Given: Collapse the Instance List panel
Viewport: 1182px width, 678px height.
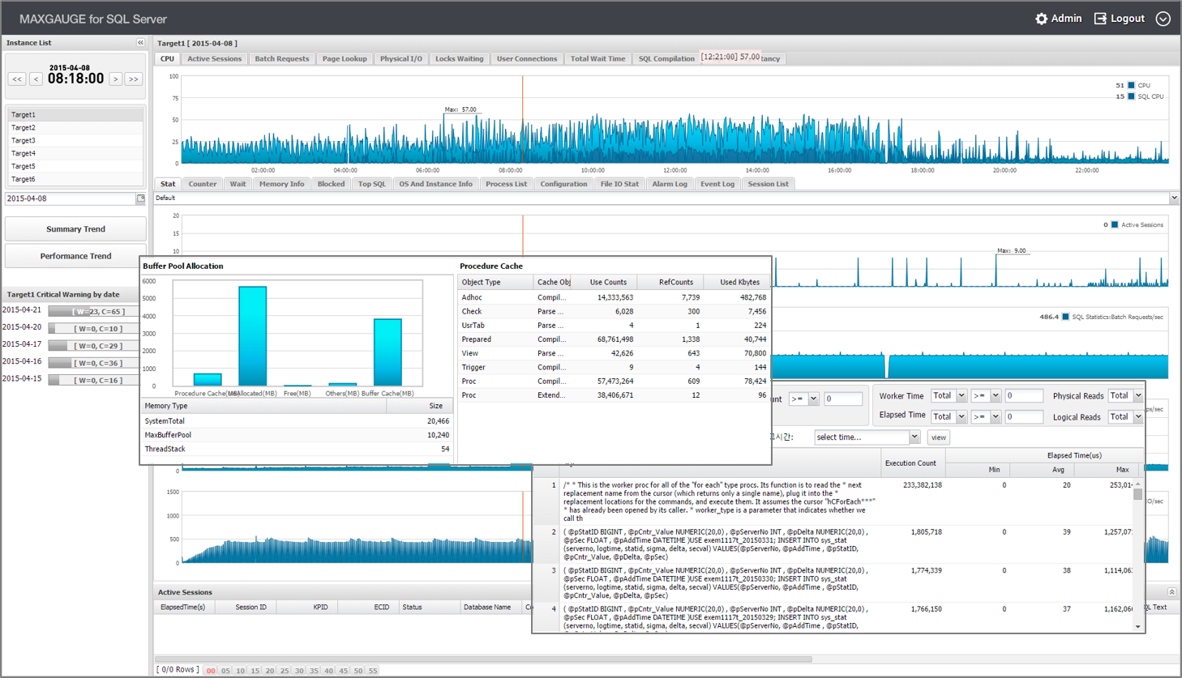Looking at the screenshot, I should 140,43.
